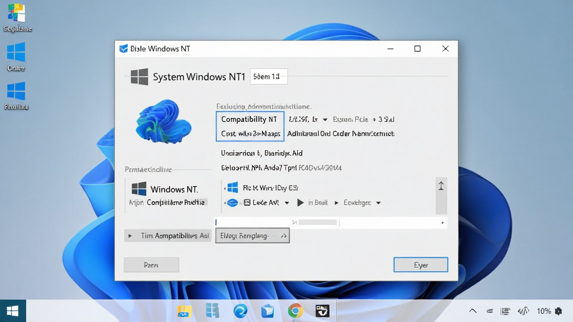The image size is (573, 322).
Task: Click the volume tray icon
Action: click(523, 311)
